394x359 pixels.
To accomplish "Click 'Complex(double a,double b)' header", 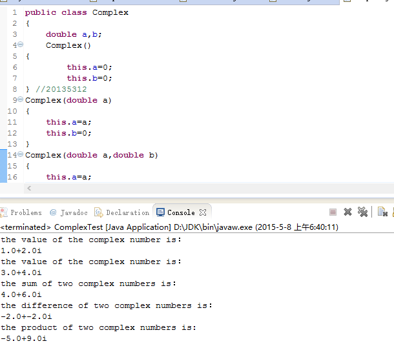I will pos(92,155).
